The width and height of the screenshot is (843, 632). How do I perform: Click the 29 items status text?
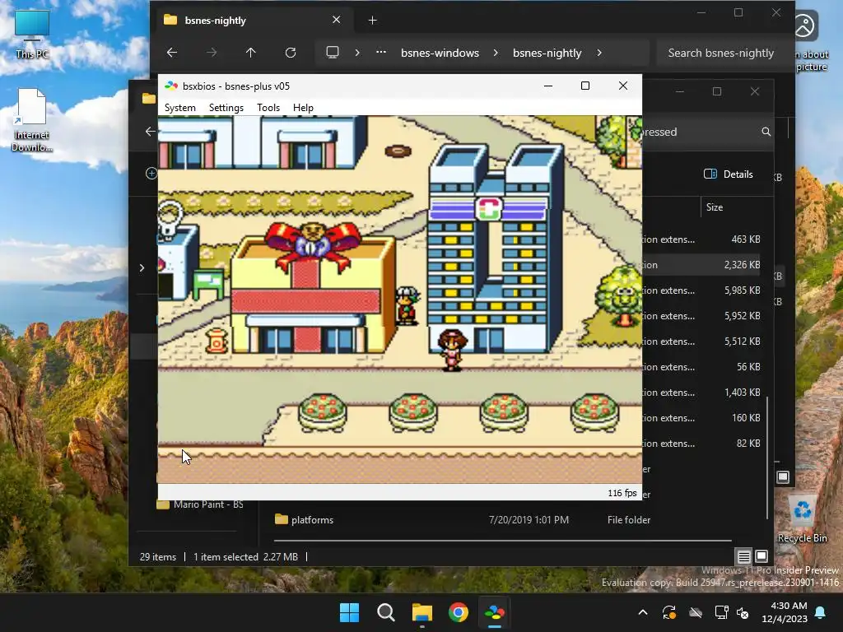tap(158, 557)
